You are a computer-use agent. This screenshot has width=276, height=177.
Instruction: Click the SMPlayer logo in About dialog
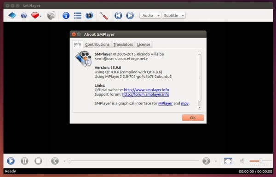pos(83,59)
